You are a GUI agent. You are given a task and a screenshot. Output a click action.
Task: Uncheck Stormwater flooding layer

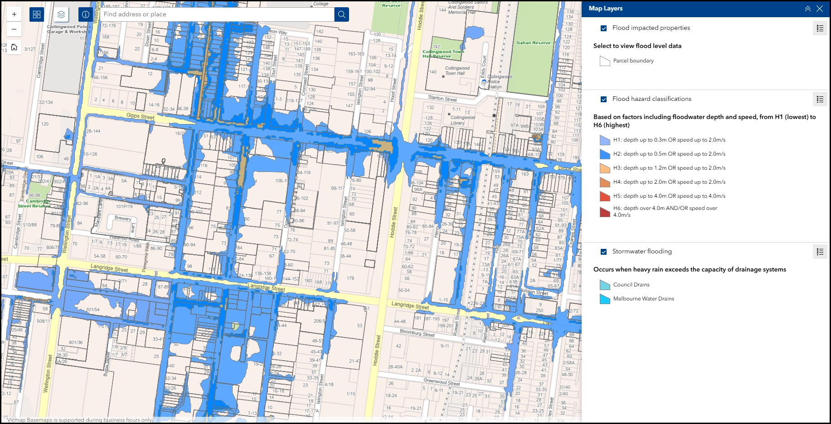(603, 252)
